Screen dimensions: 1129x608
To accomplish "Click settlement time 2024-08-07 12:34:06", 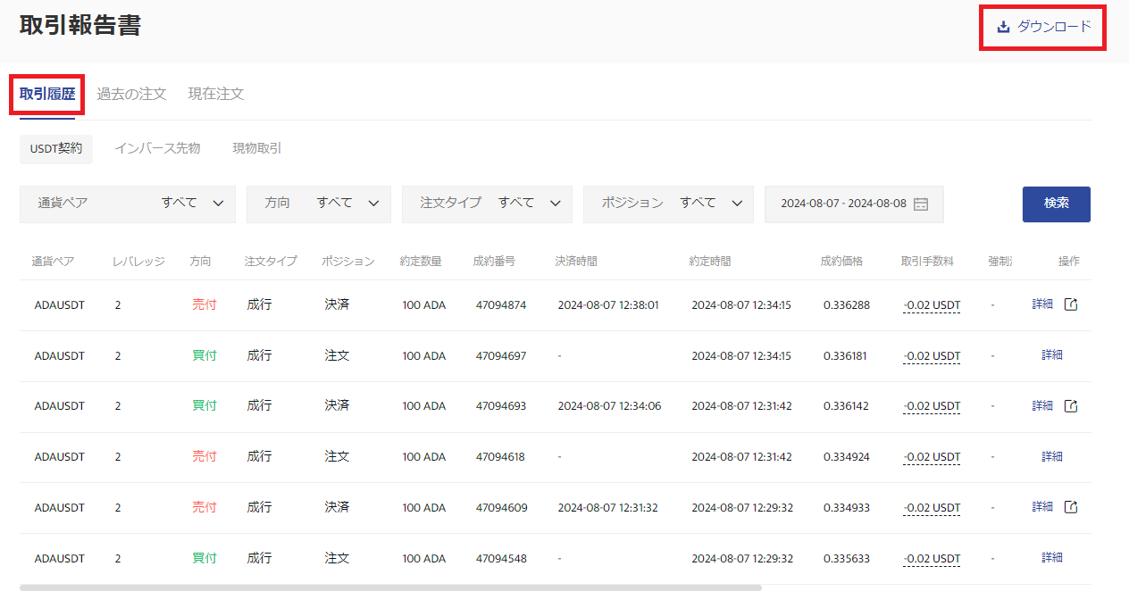I will 609,406.
